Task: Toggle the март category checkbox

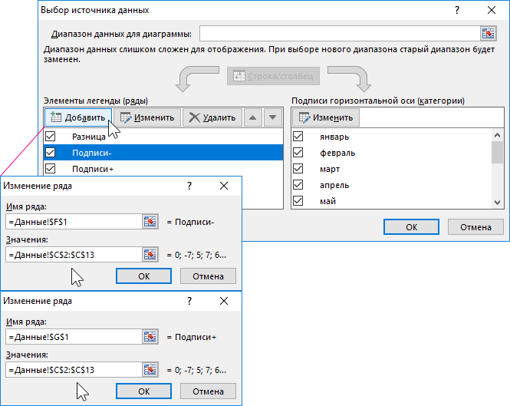Action: tap(298, 169)
